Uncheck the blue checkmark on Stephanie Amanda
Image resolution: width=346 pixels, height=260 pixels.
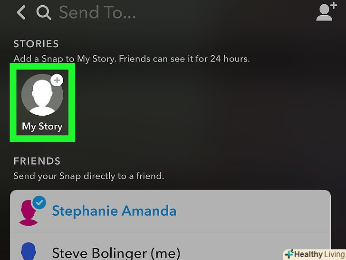pyautogui.click(x=39, y=202)
